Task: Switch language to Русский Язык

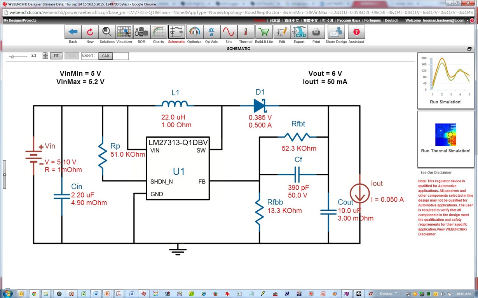Action: click(x=349, y=20)
